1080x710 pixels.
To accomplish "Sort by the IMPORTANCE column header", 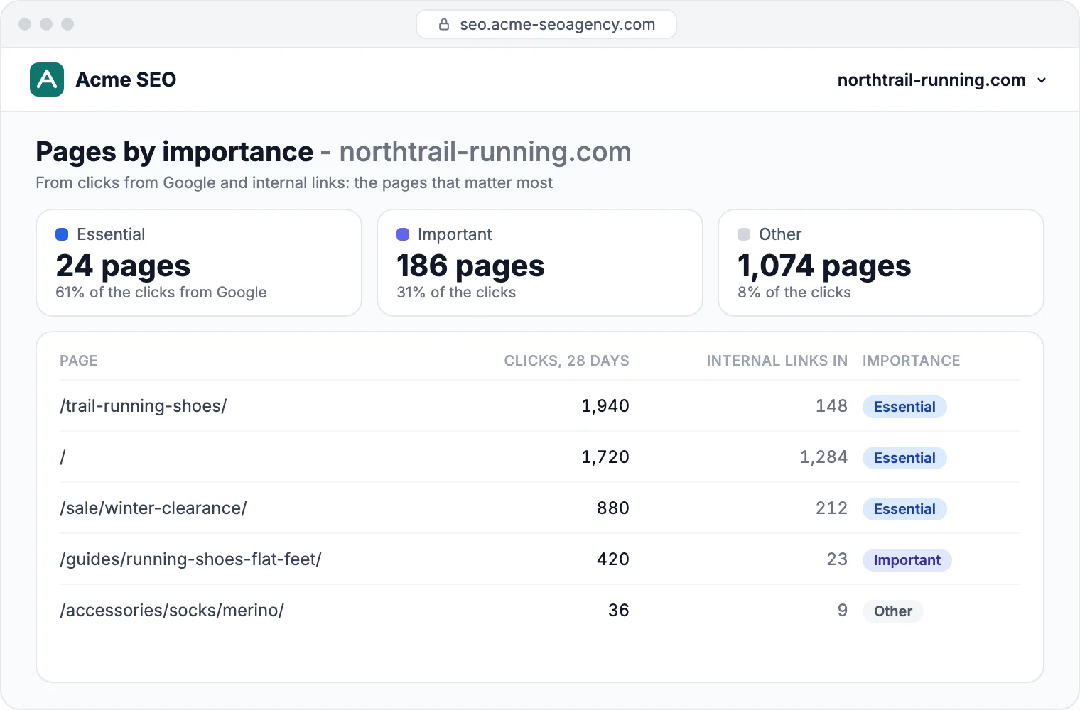I will click(912, 361).
